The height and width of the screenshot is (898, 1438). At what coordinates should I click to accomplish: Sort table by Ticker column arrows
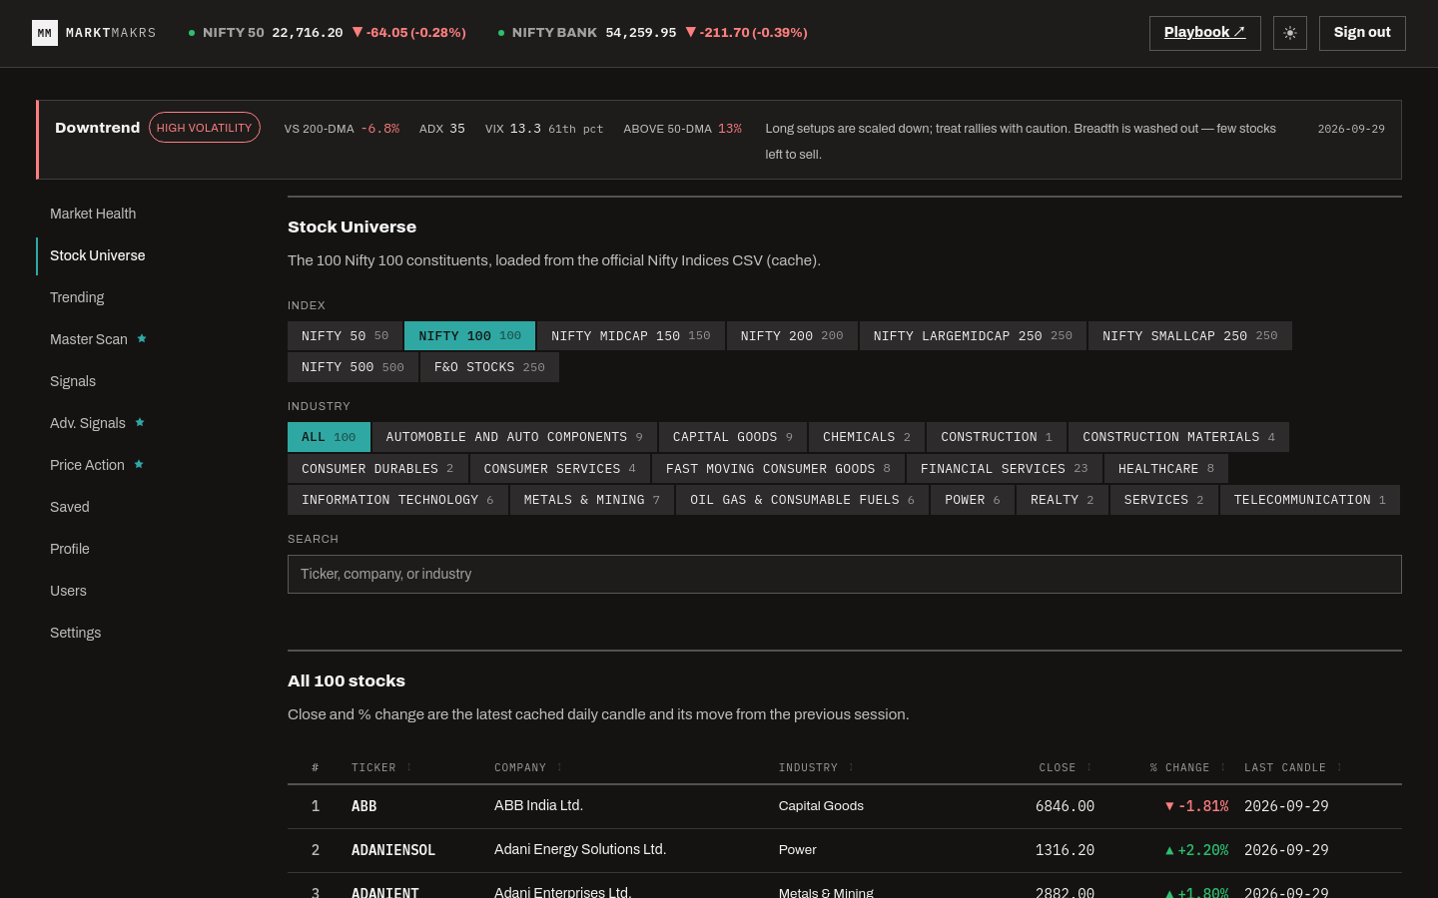409,767
